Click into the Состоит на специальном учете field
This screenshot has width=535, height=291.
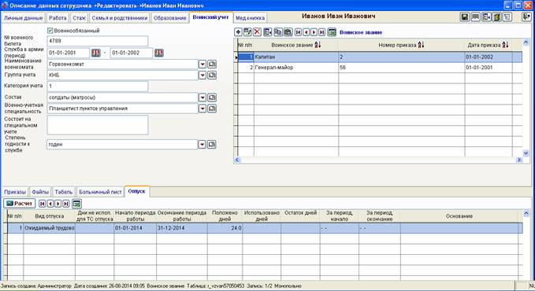98,125
